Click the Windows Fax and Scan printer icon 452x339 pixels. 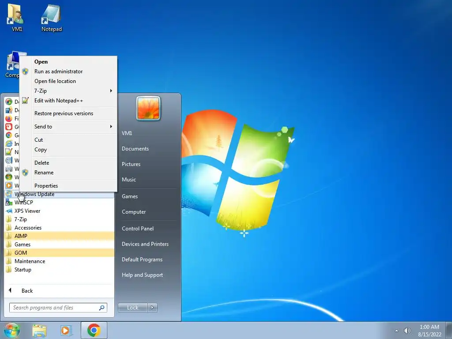pos(9,169)
